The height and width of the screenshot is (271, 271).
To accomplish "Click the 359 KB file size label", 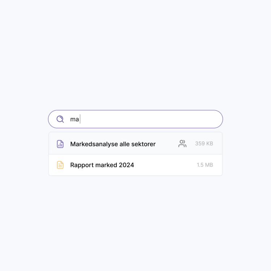I will 204,144.
